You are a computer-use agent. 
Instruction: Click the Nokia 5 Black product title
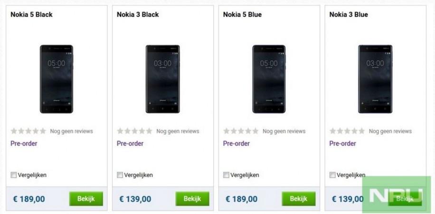pyautogui.click(x=31, y=15)
